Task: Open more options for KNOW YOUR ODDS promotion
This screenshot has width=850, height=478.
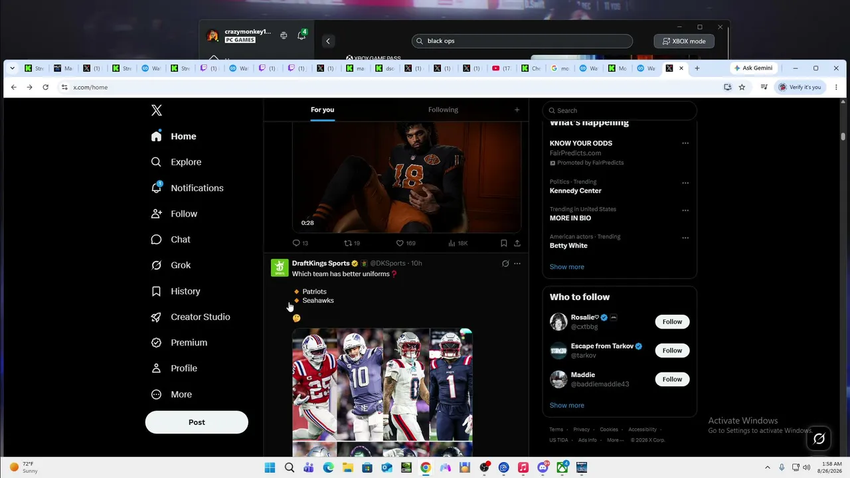Action: [685, 143]
